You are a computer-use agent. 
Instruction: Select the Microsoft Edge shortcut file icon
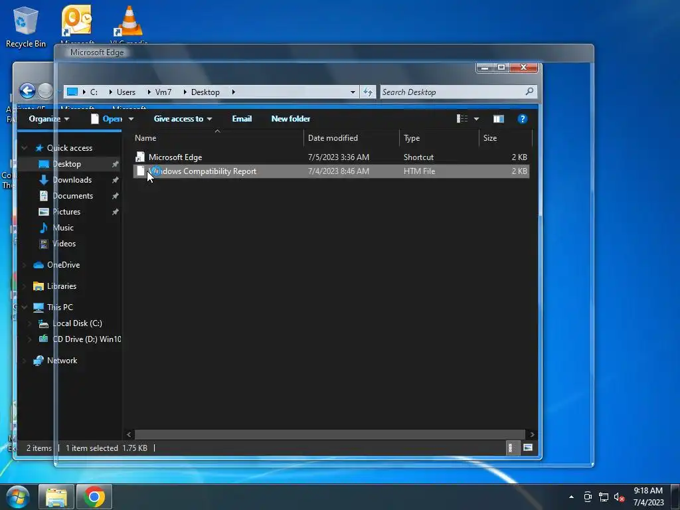tap(140, 157)
